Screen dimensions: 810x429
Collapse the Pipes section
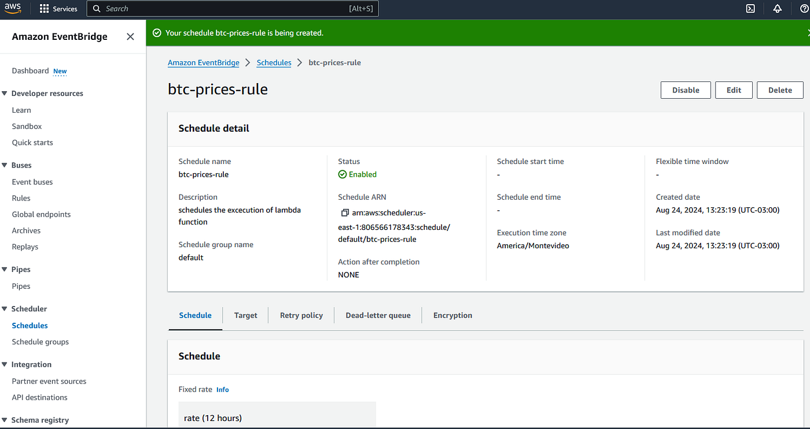5,270
